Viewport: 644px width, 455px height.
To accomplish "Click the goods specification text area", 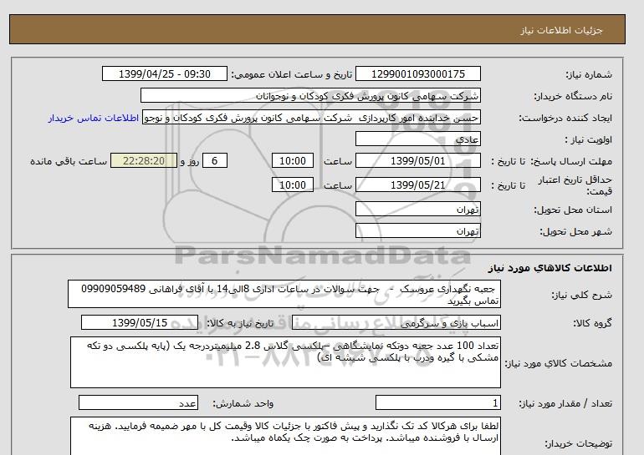I will 285,362.
